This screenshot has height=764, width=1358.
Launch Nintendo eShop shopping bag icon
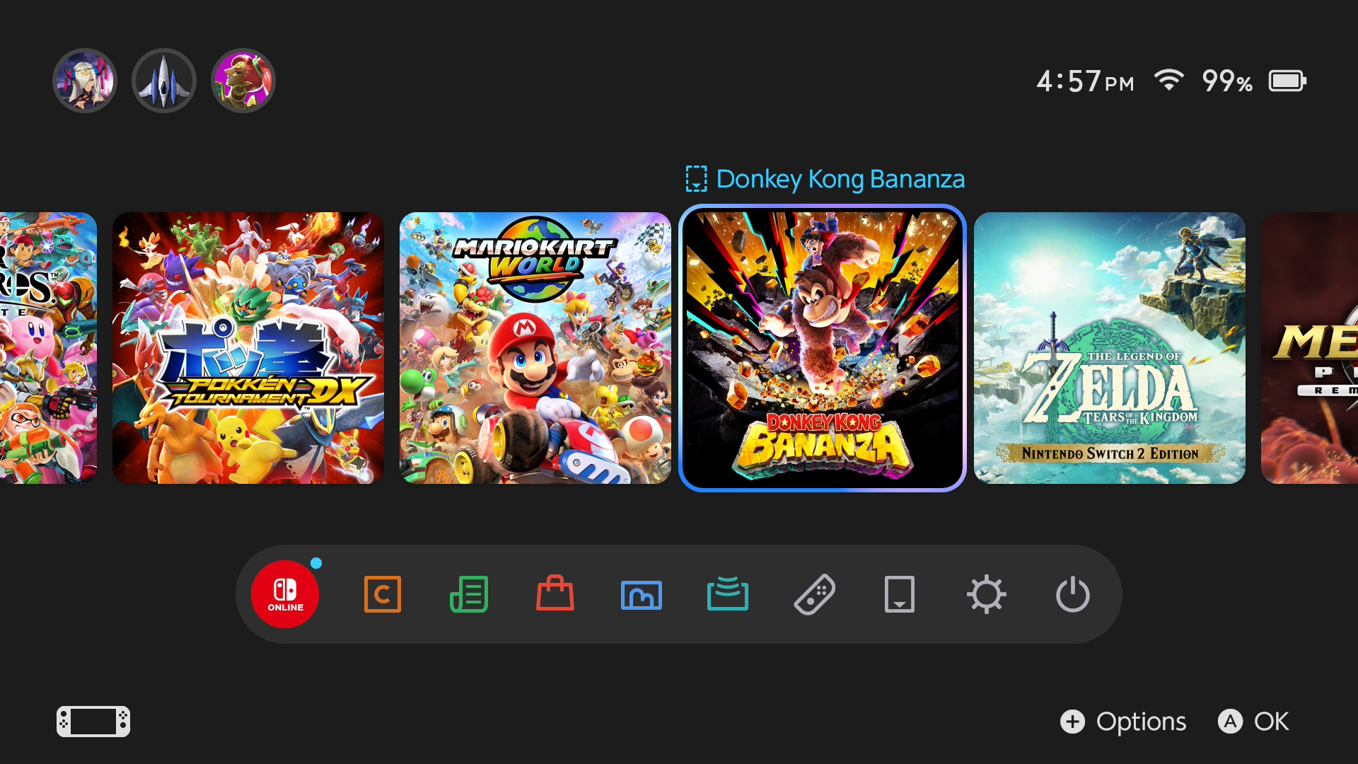[x=555, y=593]
